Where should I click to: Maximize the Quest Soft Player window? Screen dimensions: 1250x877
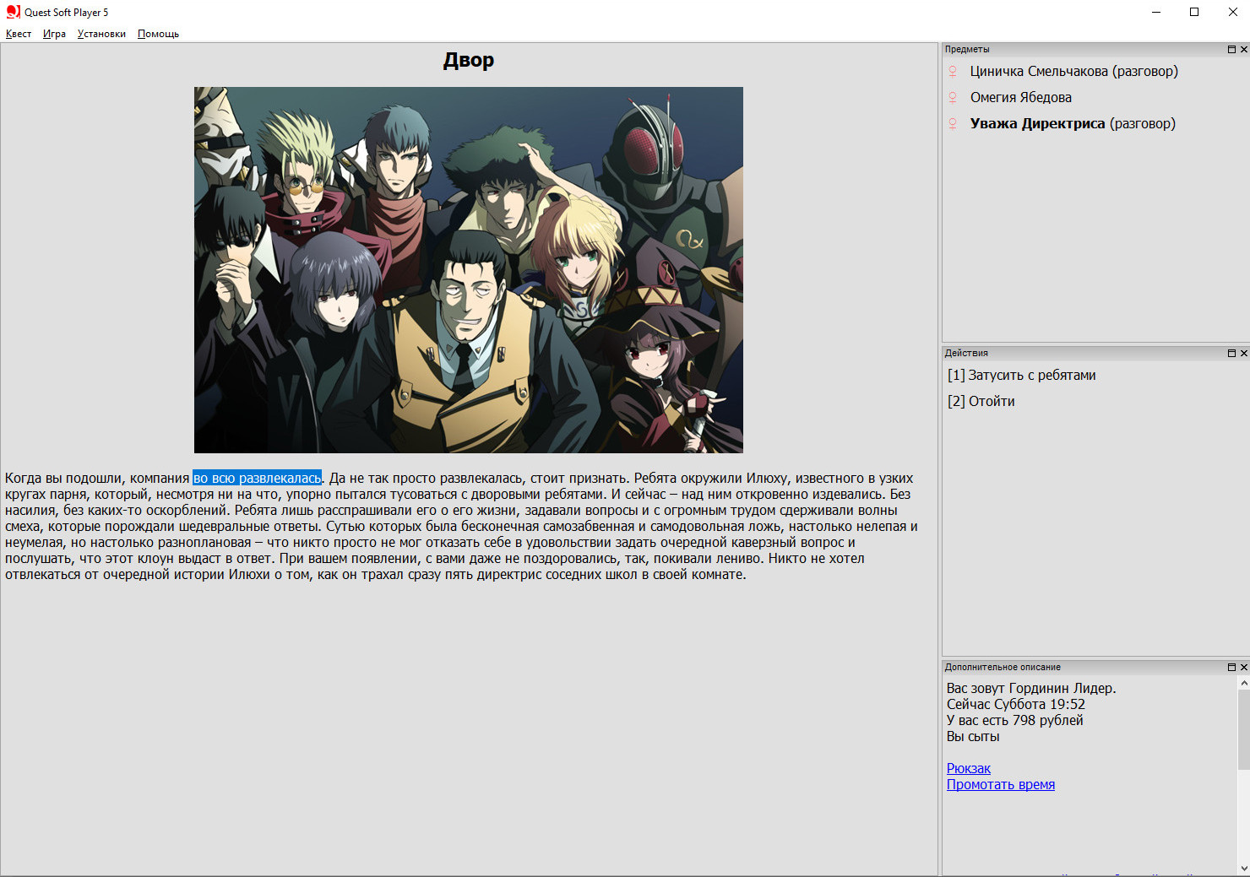(x=1194, y=12)
